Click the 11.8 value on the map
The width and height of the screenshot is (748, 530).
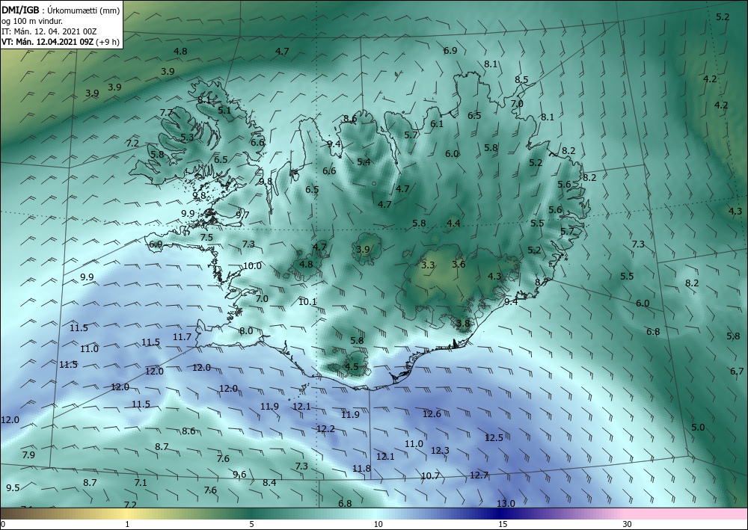click(361, 469)
